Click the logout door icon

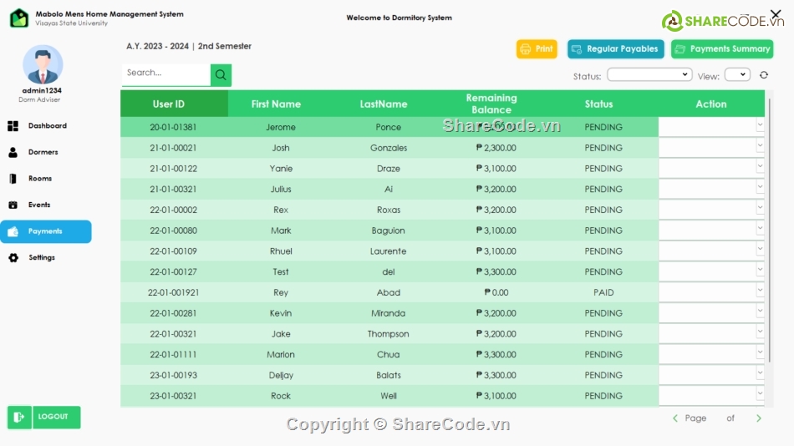coord(19,417)
